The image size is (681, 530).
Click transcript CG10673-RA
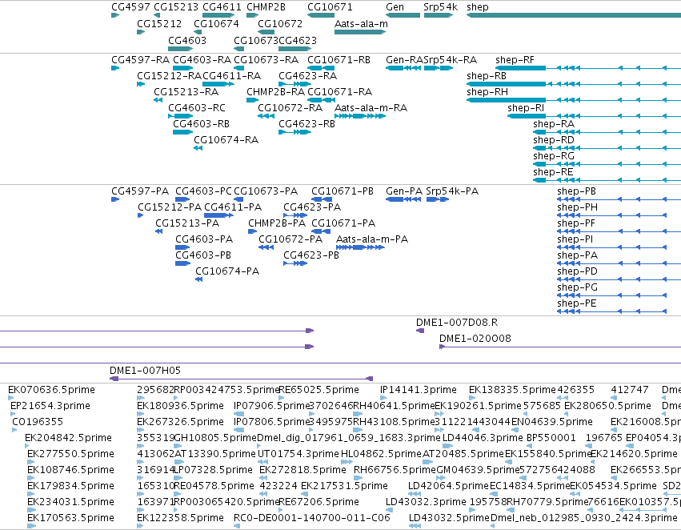[x=266, y=59]
